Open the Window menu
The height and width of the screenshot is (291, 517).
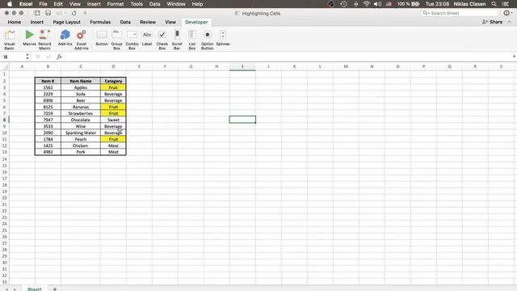(176, 4)
